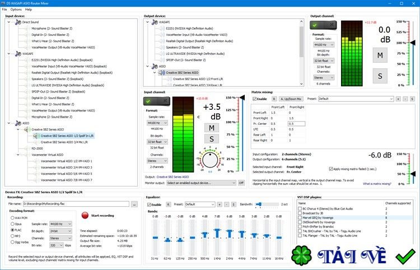The height and width of the screenshot is (270, 420).
Task: Select Ogg Vorbis encoding format
Action: (x=12, y=242)
